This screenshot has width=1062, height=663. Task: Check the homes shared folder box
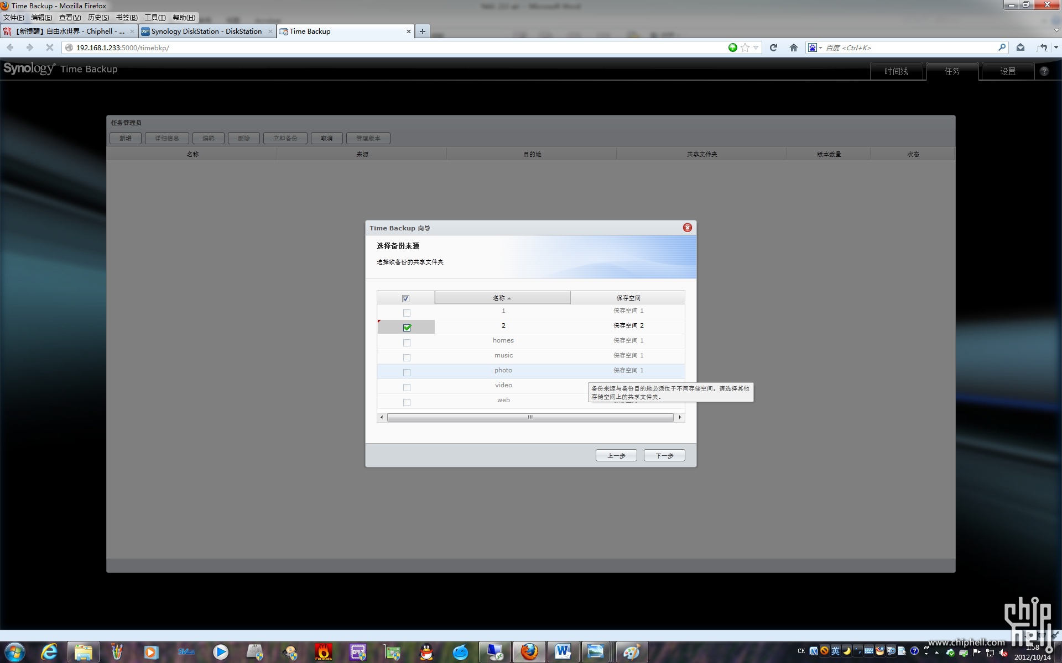(x=407, y=343)
